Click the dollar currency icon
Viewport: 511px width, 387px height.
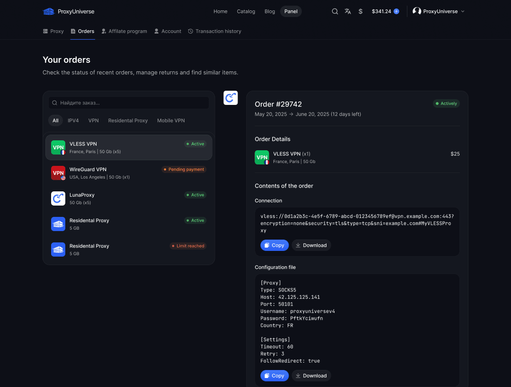tap(361, 11)
